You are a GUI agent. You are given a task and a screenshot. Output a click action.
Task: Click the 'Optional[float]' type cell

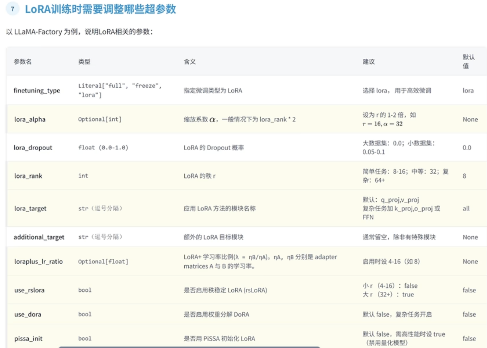click(103, 261)
